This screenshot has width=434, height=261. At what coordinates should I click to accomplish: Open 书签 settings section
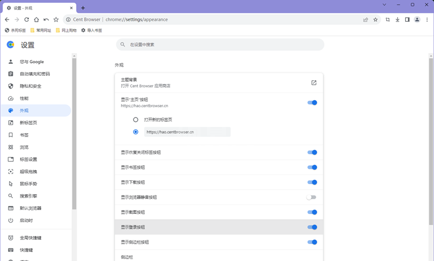pyautogui.click(x=36, y=135)
